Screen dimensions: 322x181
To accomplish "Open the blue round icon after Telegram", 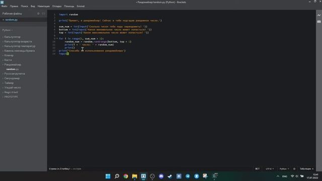I will pyautogui.click(x=197, y=176).
